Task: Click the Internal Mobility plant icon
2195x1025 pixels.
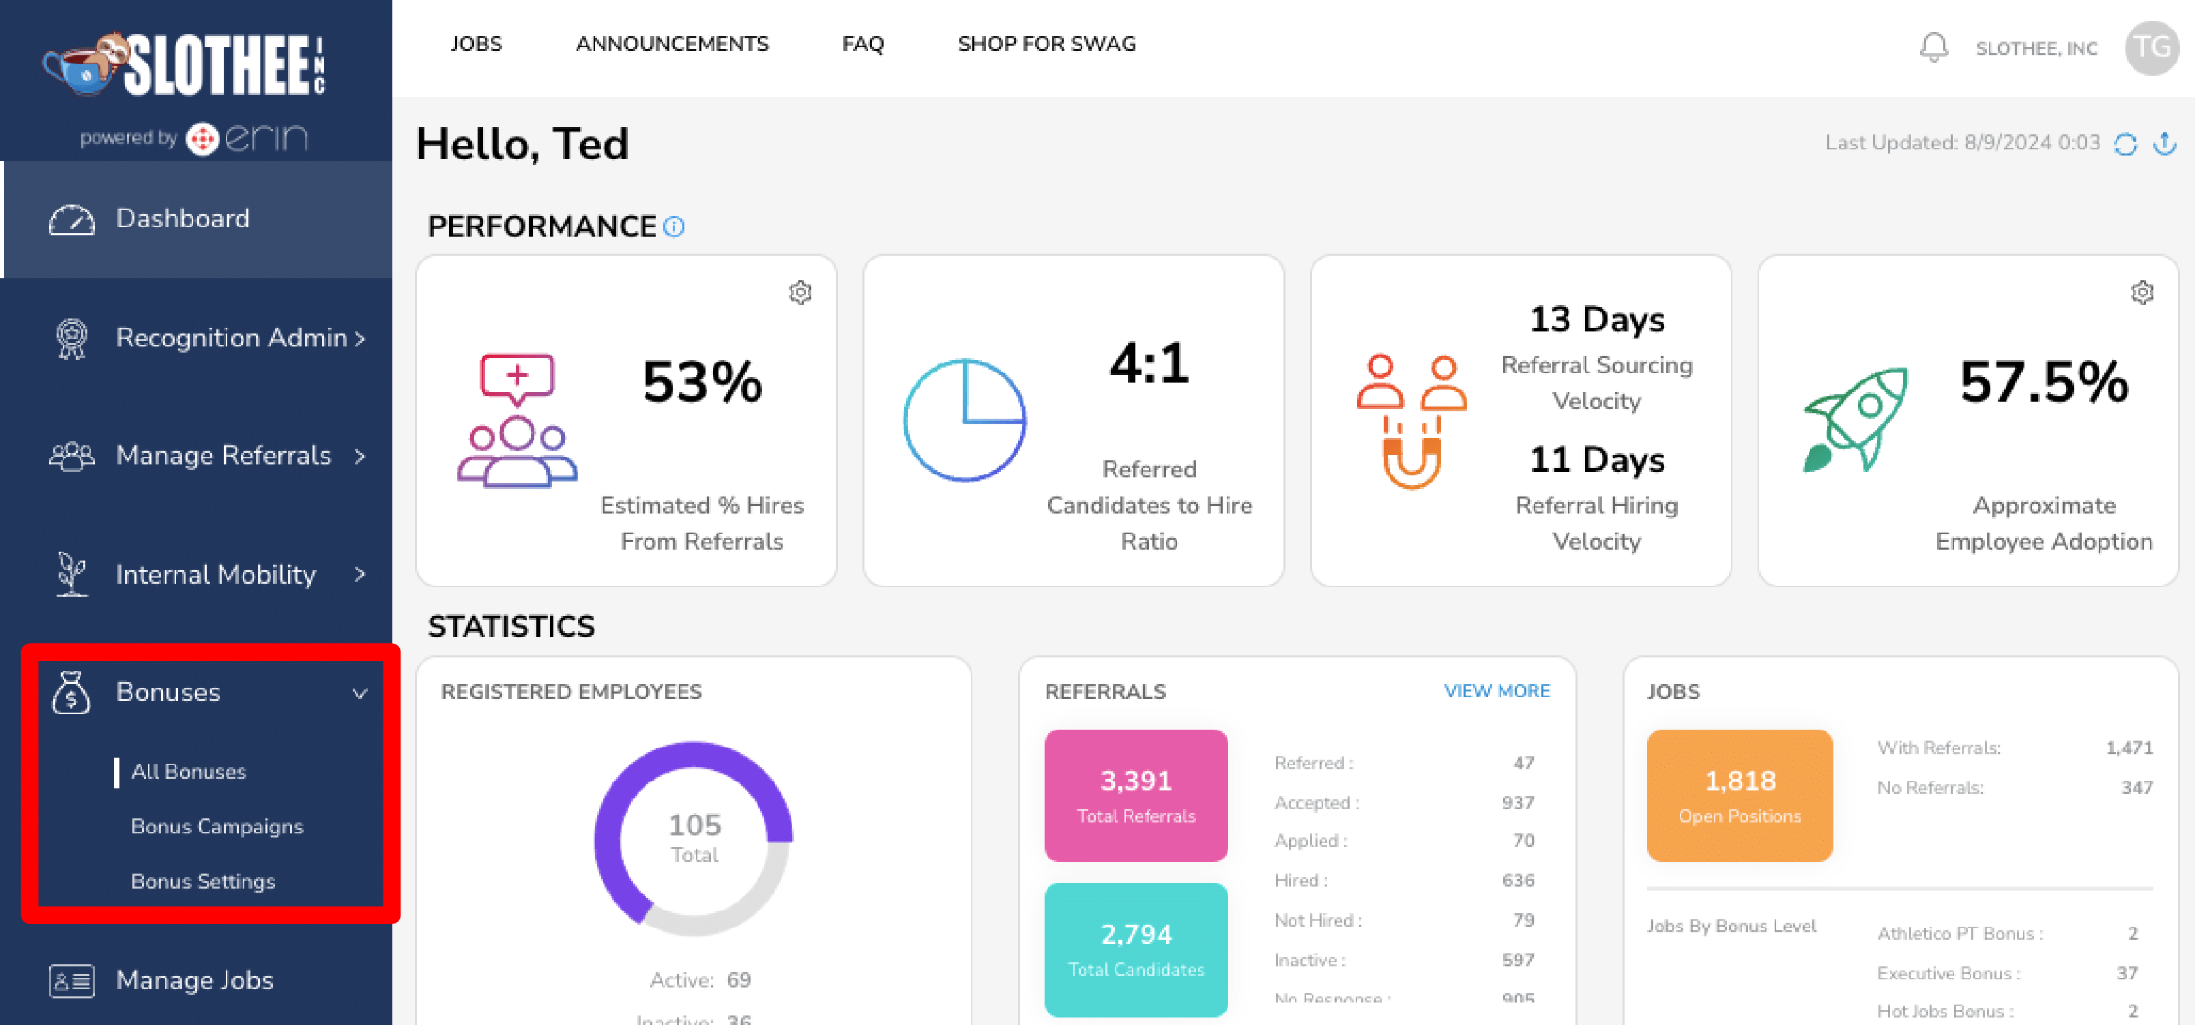Action: pyautogui.click(x=72, y=574)
